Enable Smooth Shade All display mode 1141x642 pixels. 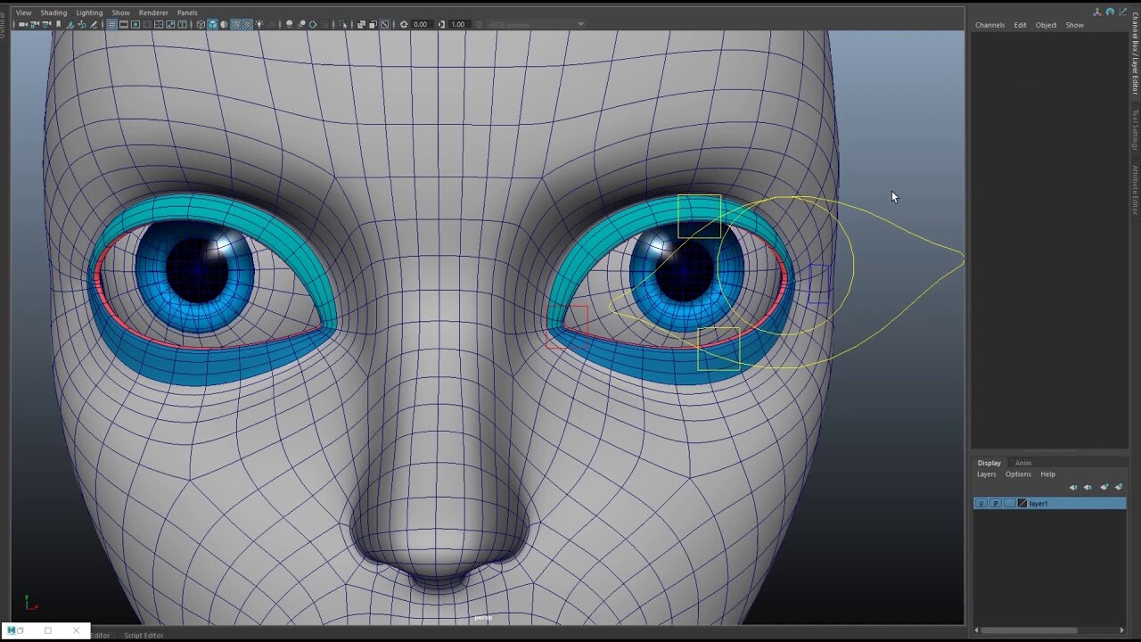(211, 25)
